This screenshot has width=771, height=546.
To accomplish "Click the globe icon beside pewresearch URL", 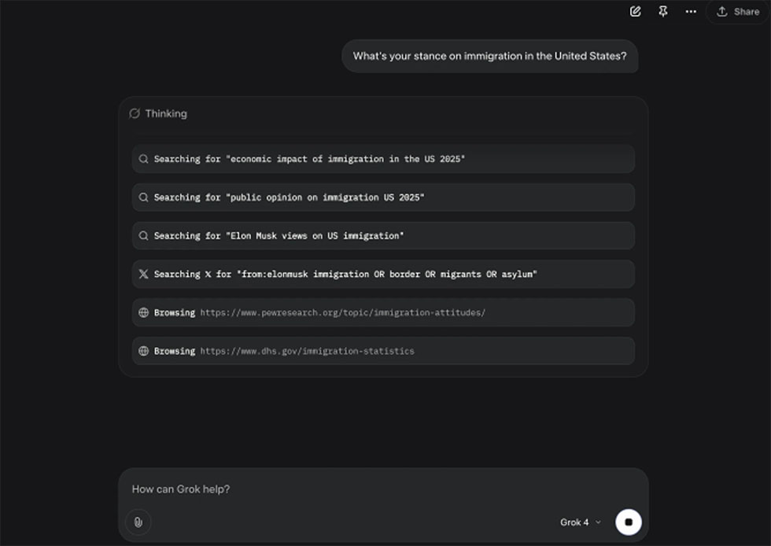I will (x=143, y=312).
